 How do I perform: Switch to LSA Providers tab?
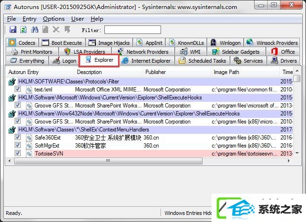point(85,52)
